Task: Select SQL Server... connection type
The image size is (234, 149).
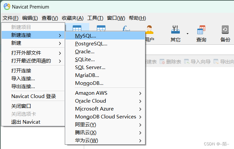Action: pyautogui.click(x=105, y=67)
